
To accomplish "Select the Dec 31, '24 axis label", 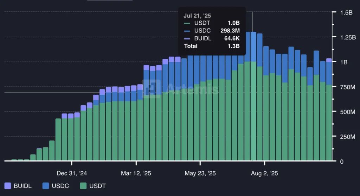I will (x=72, y=173).
